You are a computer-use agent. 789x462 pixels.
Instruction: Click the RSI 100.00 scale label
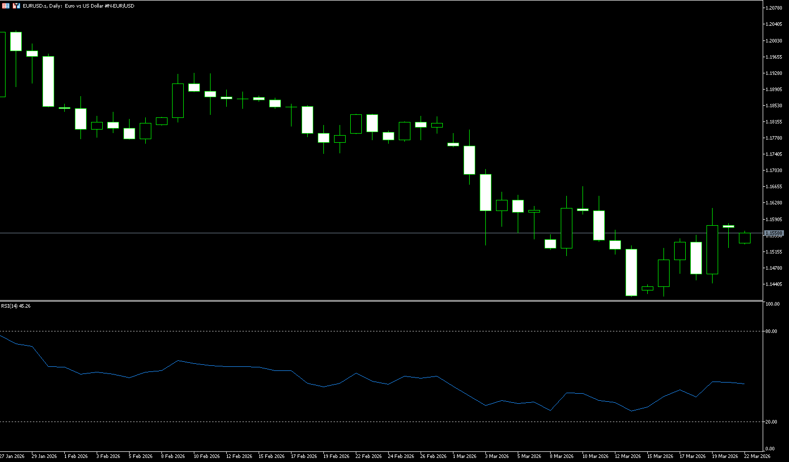point(772,304)
